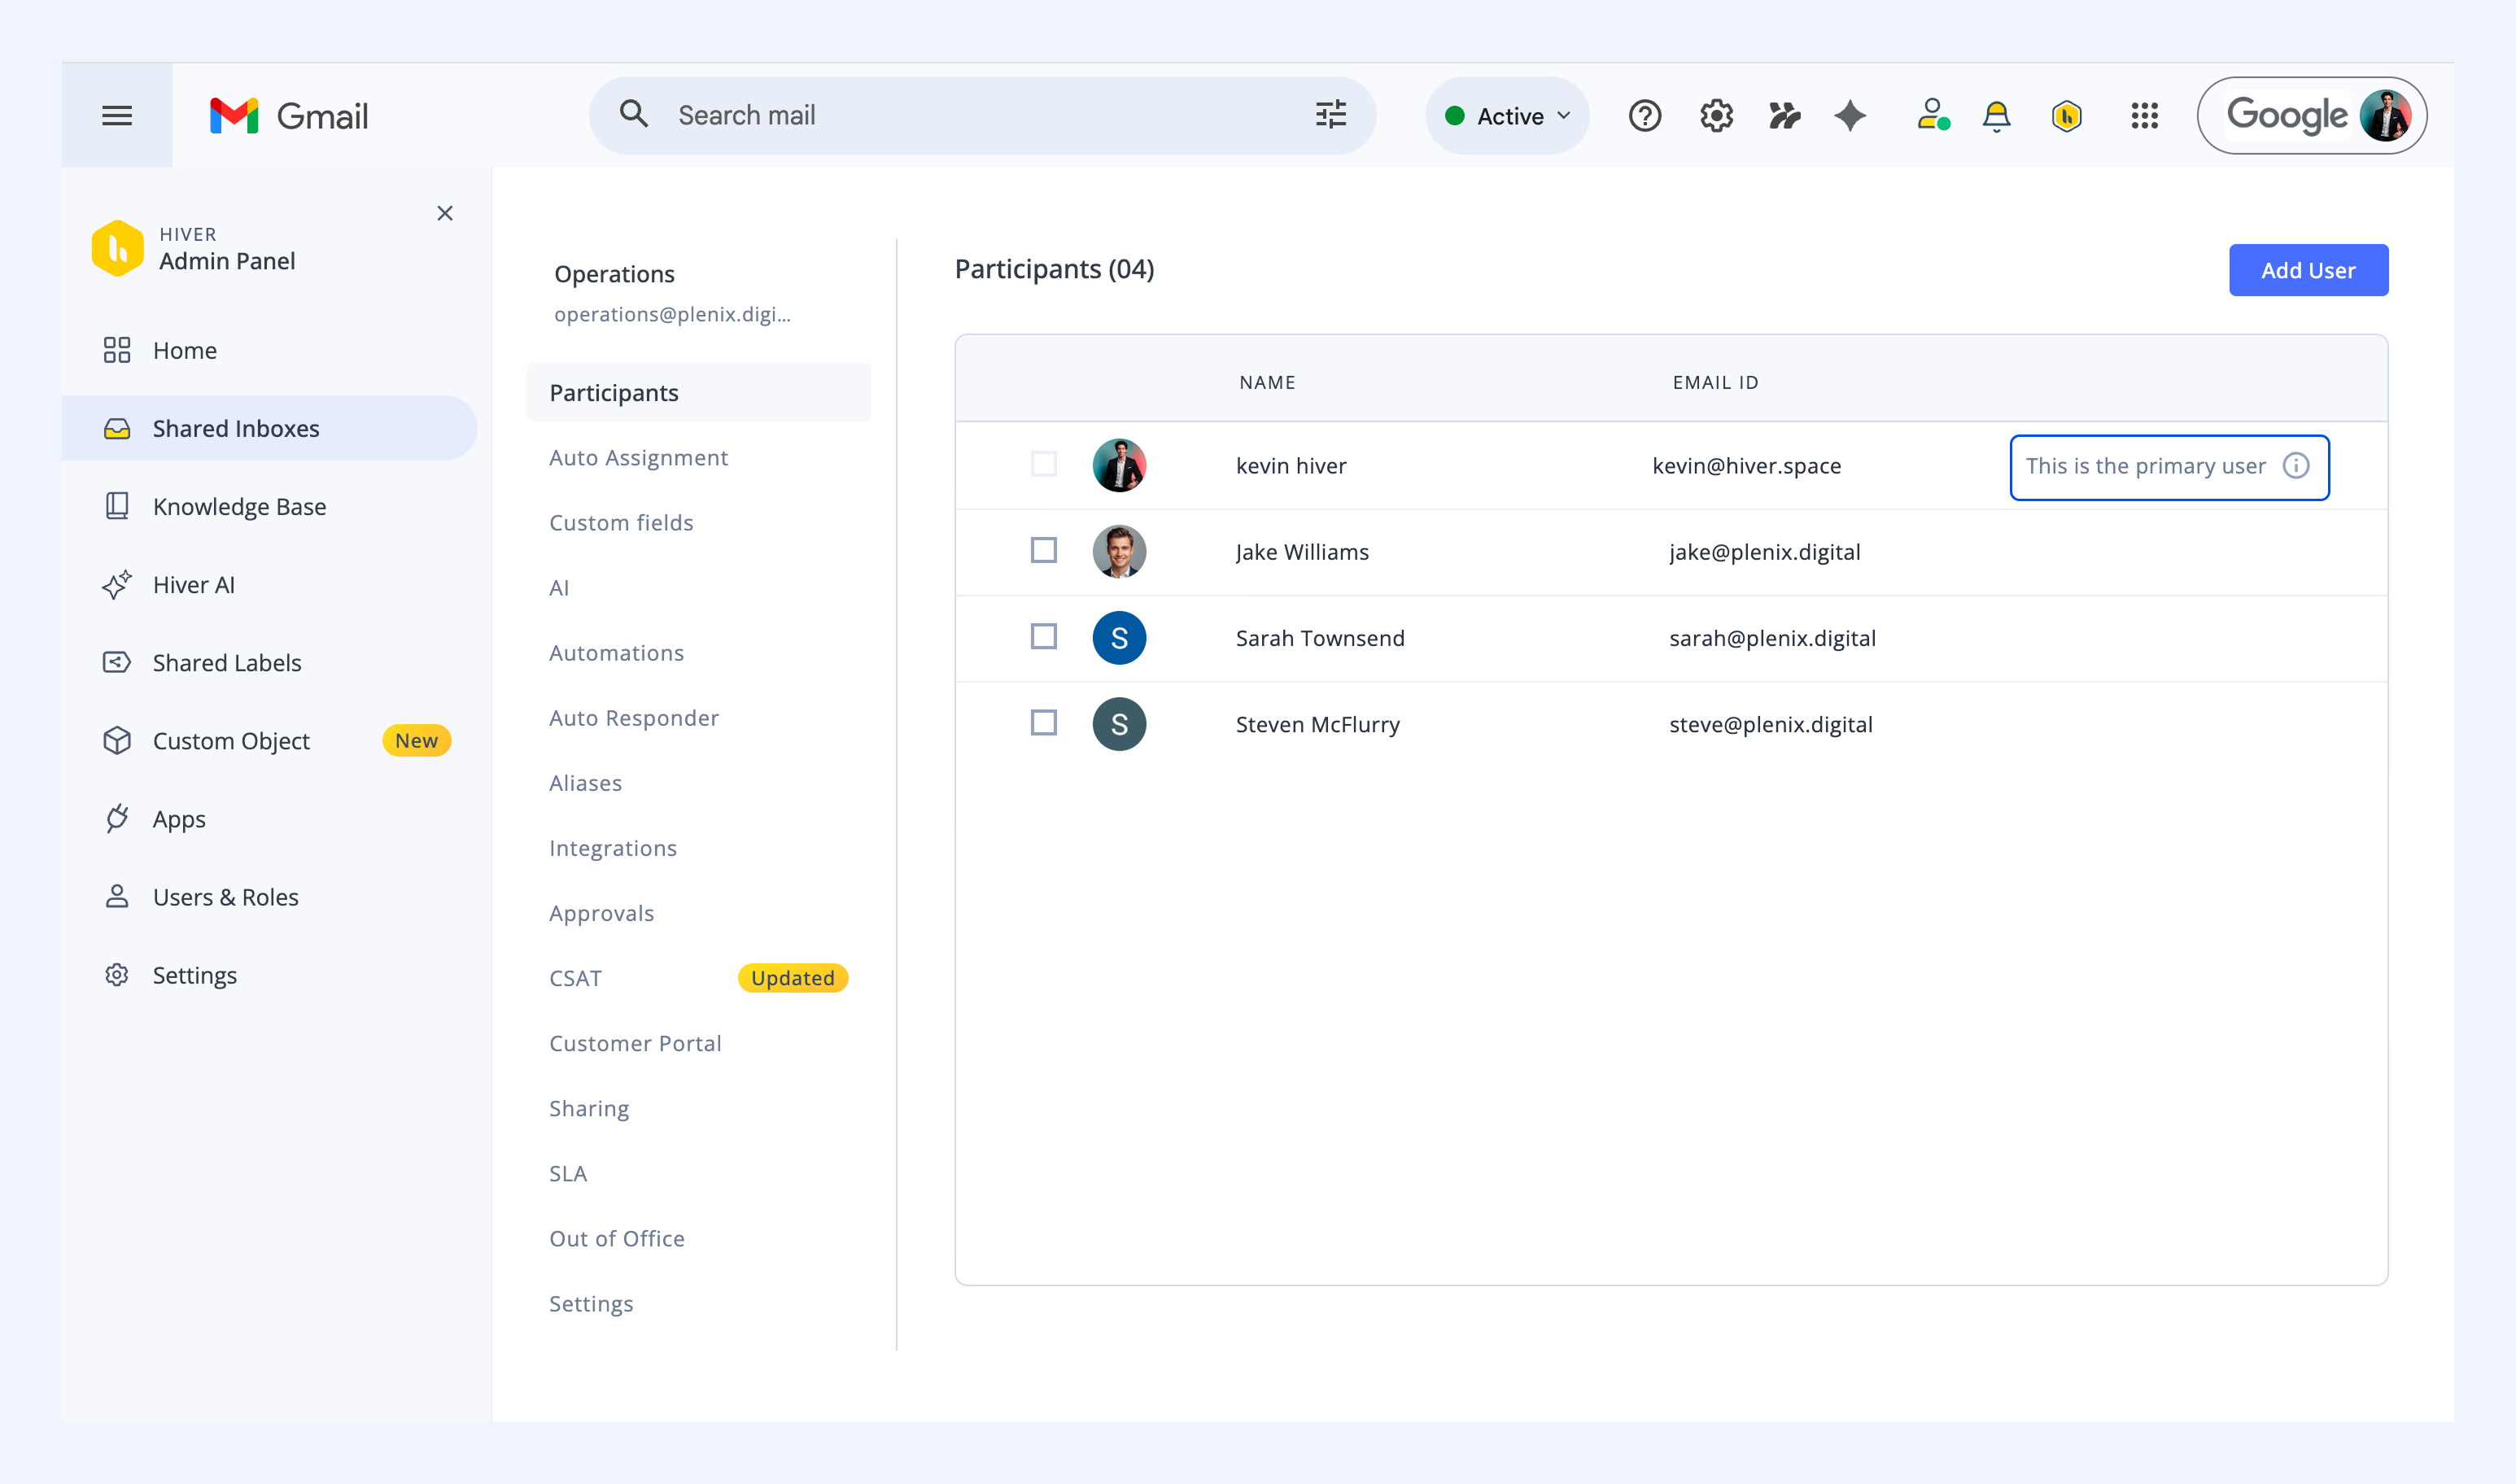Click the EMAIL ID column header
The width and height of the screenshot is (2516, 1484).
pos(1715,382)
